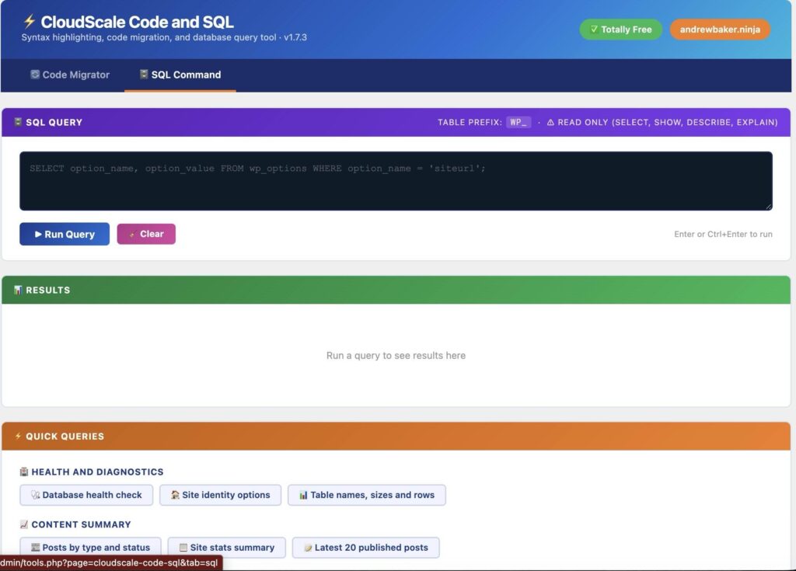Click inside the SQL query text area
This screenshot has height=571, width=796.
pyautogui.click(x=396, y=180)
